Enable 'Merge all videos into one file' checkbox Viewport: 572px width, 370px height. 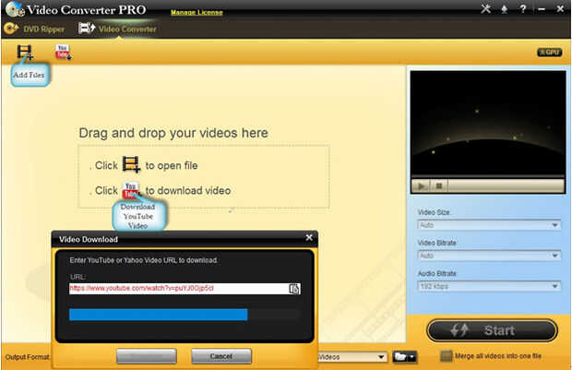click(446, 356)
